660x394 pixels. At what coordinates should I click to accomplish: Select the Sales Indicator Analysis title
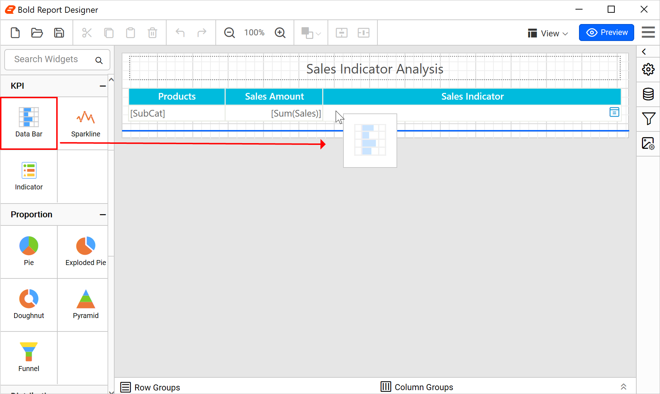pyautogui.click(x=375, y=69)
